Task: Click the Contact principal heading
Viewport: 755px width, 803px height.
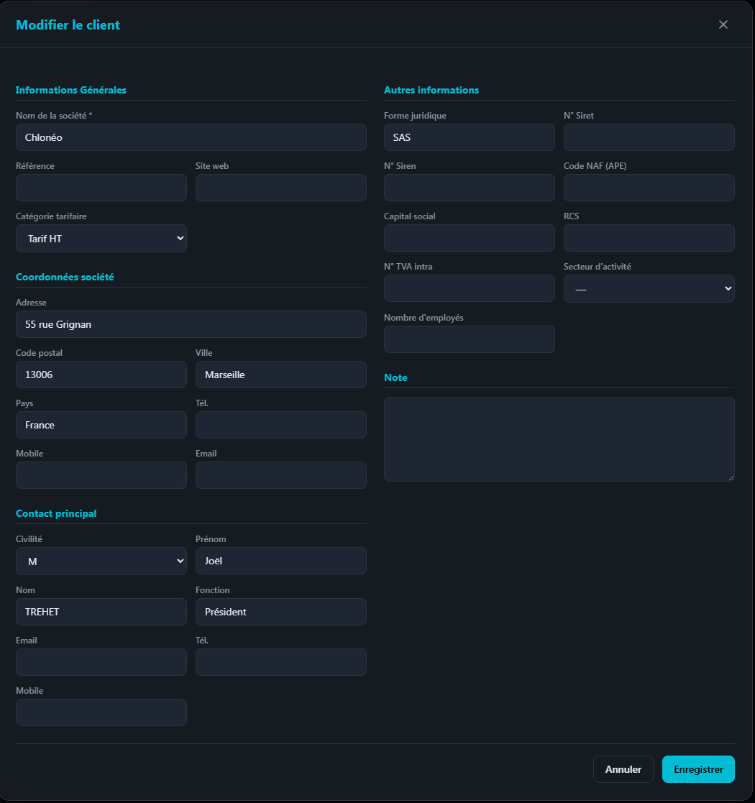Action: pyautogui.click(x=56, y=513)
